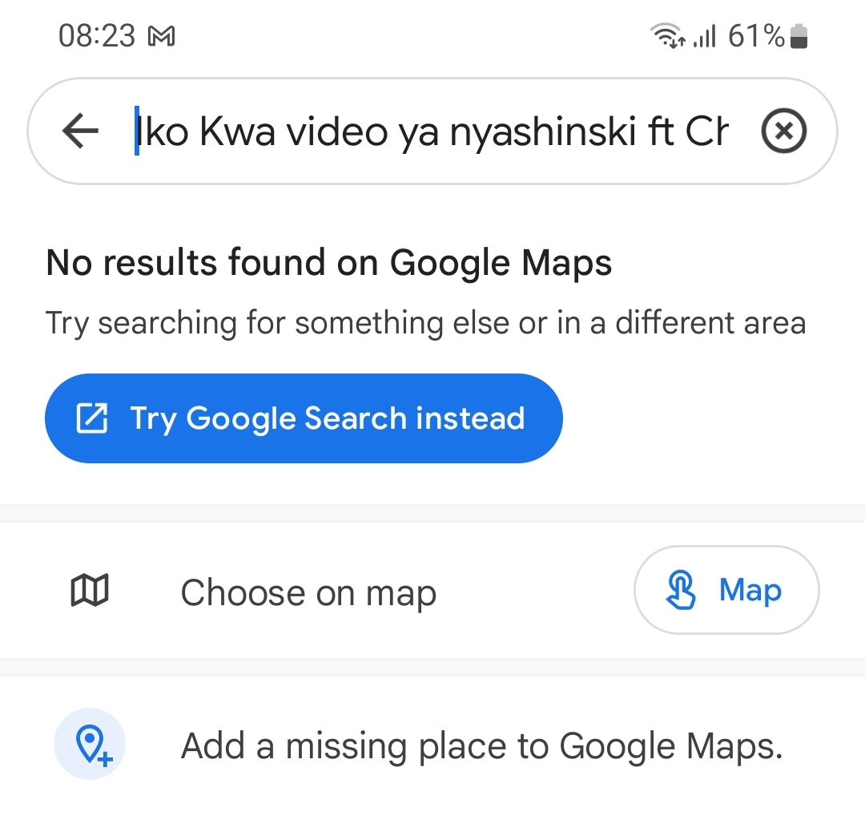This screenshot has width=865, height=828.
Task: Tap the battery indicator icon
Action: pyautogui.click(x=799, y=36)
